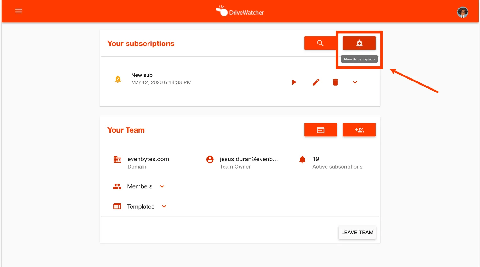Click the 'Your subscriptions' heading
Image resolution: width=480 pixels, height=267 pixels.
point(141,44)
